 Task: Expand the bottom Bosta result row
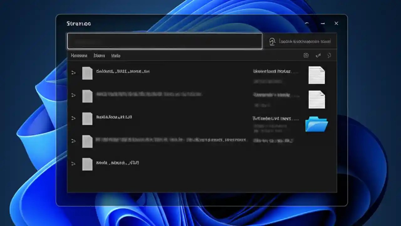[73, 164]
